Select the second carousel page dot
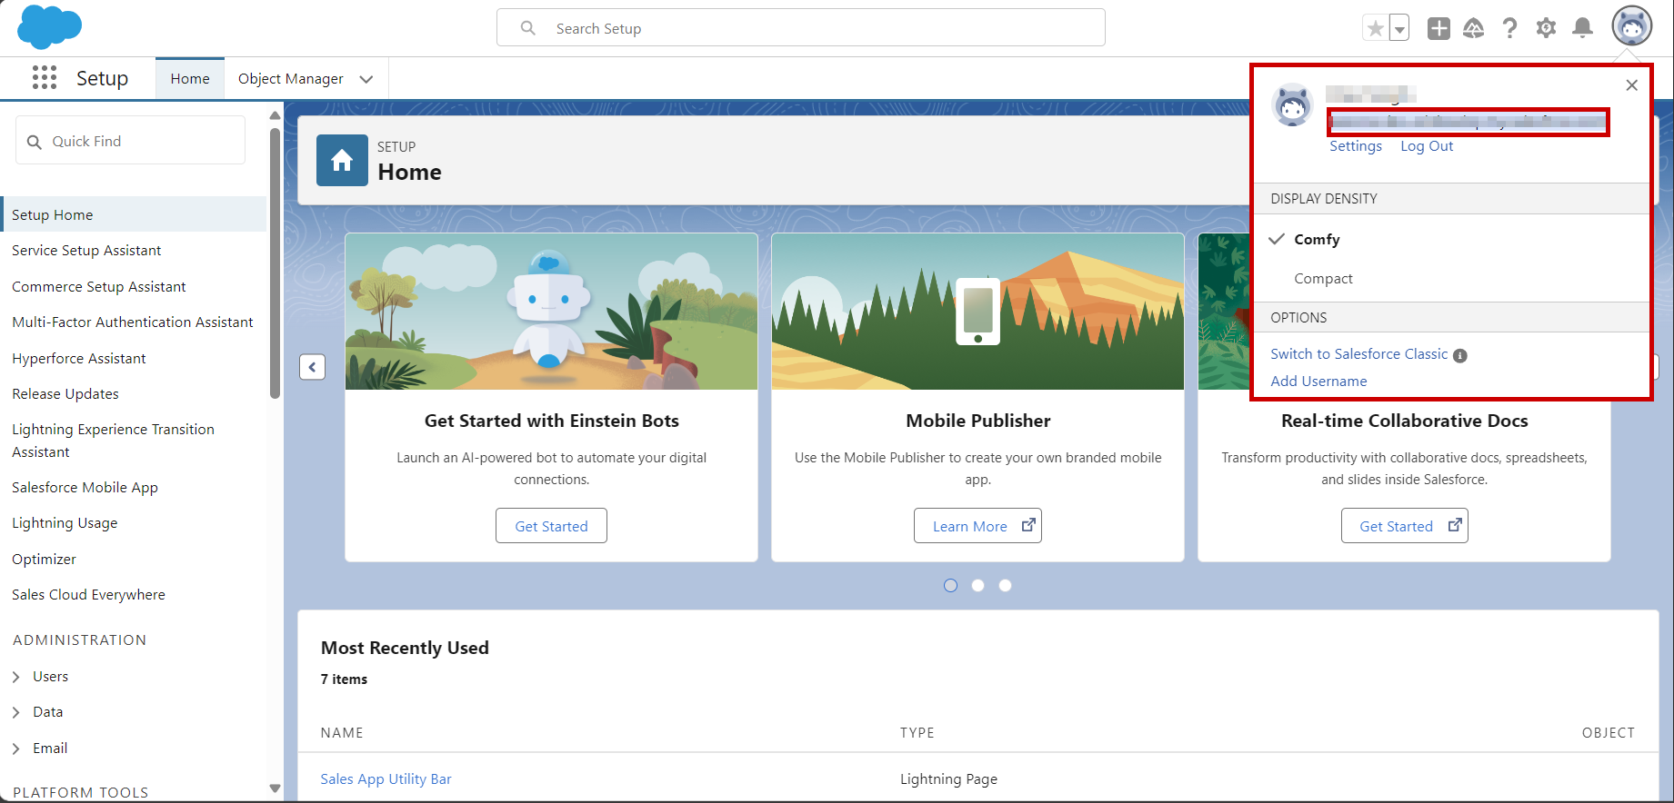 [x=977, y=586]
